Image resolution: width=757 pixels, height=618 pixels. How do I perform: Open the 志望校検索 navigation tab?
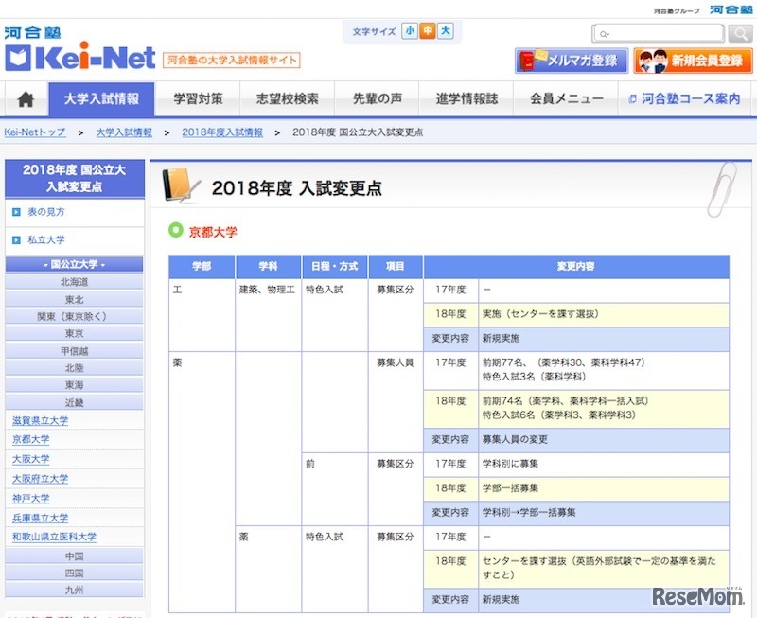tap(287, 99)
